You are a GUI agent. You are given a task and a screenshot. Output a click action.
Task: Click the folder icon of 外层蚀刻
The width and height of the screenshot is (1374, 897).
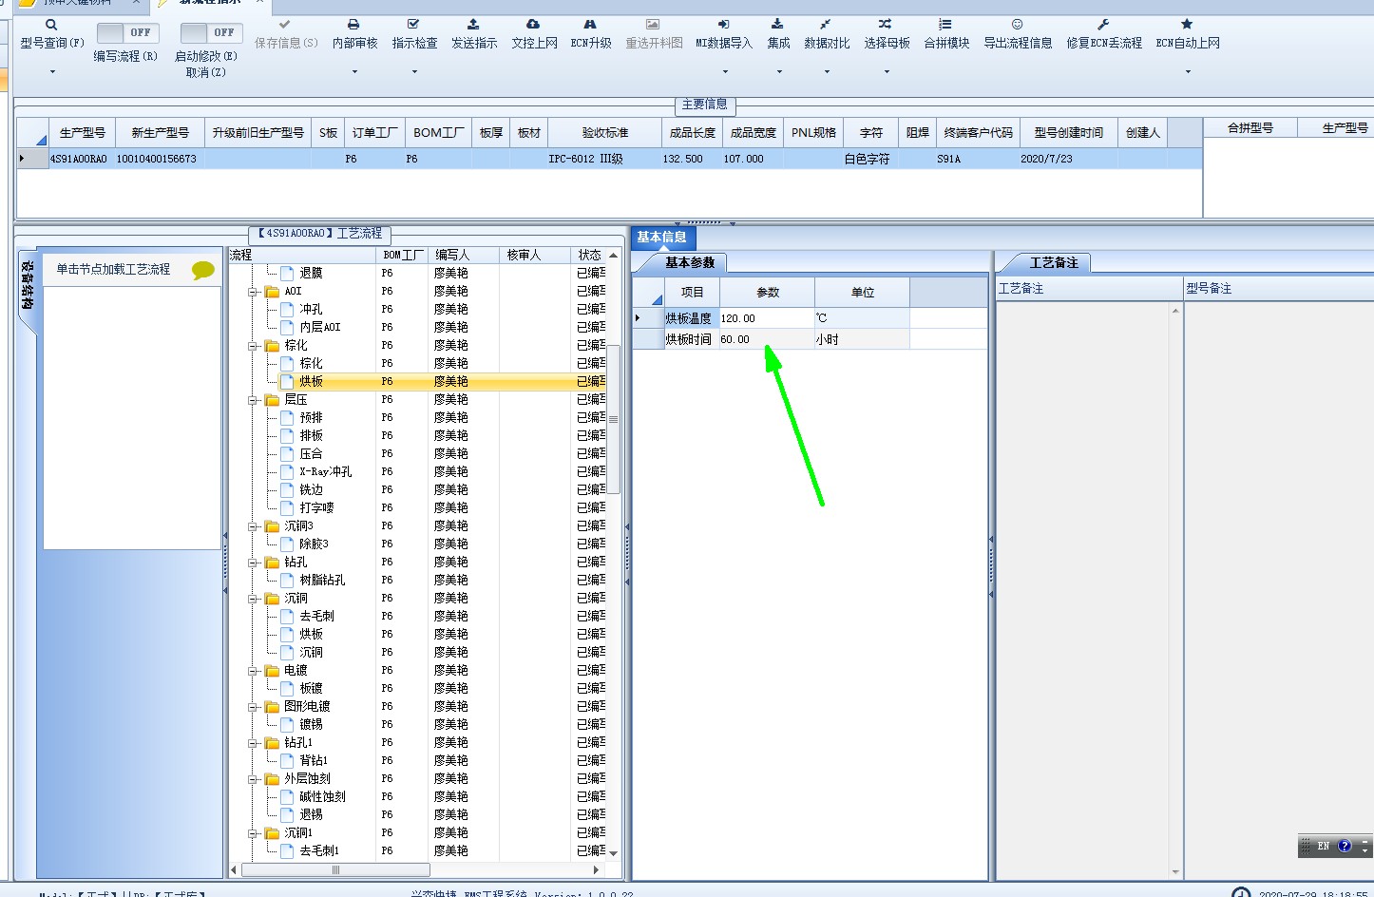coord(272,779)
